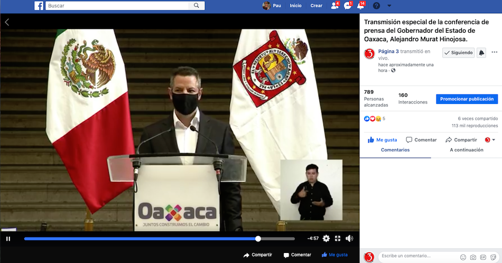Toggle the Siguiendo follow button
Image resolution: width=502 pixels, height=263 pixels.
(459, 52)
